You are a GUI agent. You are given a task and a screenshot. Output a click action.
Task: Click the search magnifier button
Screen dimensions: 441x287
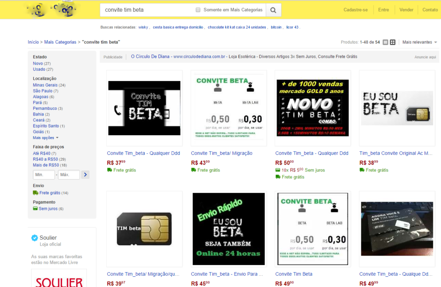point(273,10)
